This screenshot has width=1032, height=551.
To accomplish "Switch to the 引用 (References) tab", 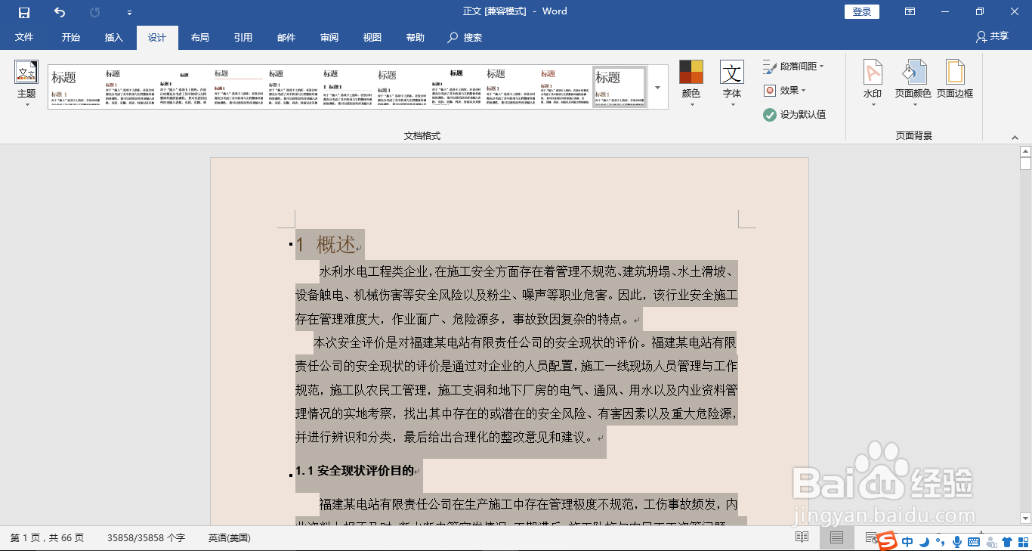I will [243, 37].
